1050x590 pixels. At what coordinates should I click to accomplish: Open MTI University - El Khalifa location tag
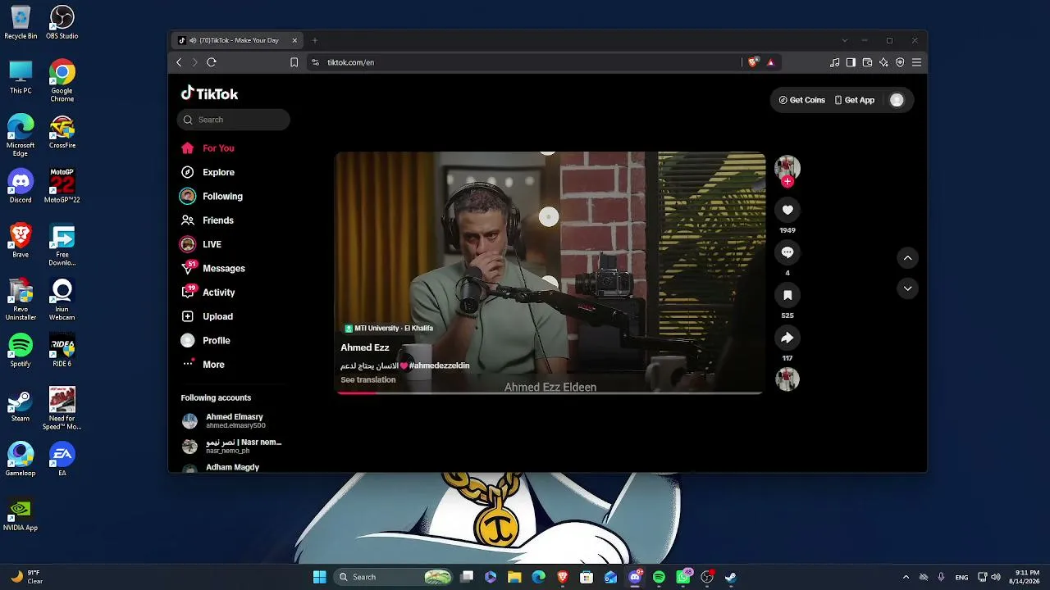click(x=389, y=329)
